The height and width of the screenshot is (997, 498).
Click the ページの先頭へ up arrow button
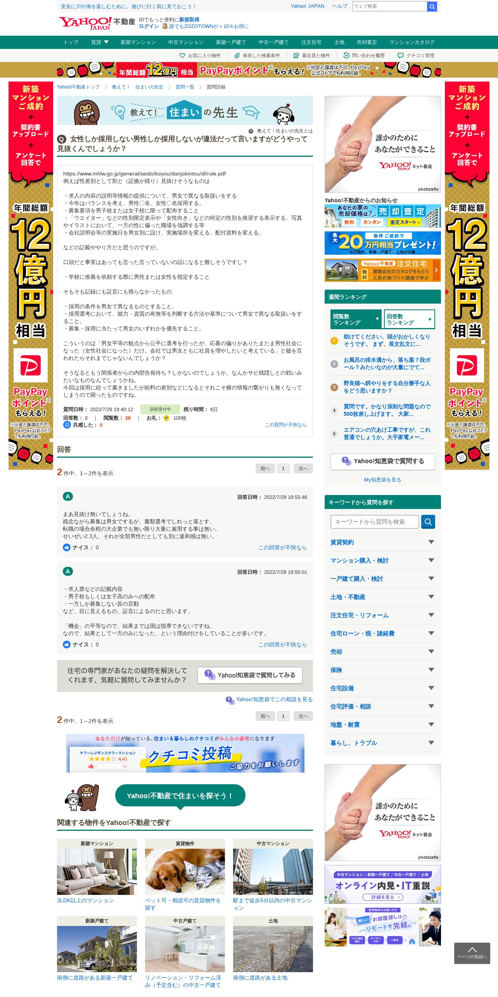tap(472, 953)
